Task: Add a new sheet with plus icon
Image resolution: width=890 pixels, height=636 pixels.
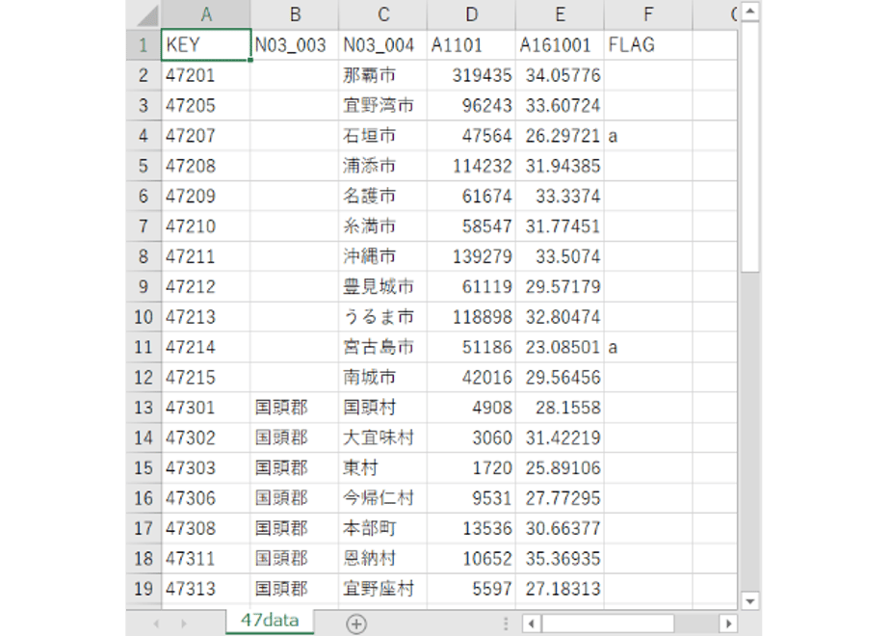Action: (355, 624)
